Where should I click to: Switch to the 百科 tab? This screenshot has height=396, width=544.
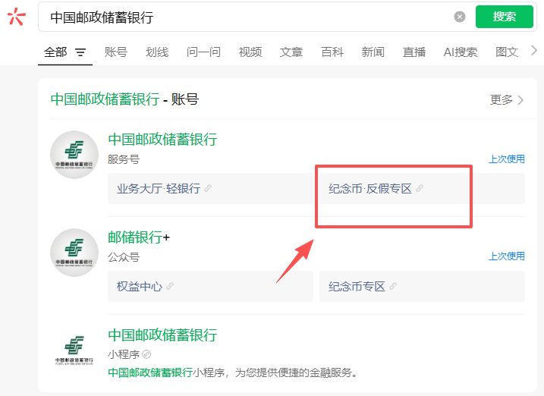click(x=332, y=52)
